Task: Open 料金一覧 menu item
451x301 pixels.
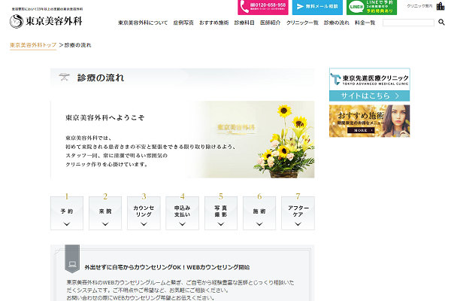Action: point(365,23)
